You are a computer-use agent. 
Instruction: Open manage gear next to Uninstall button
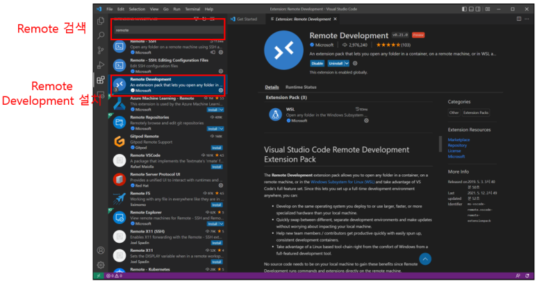tap(355, 63)
